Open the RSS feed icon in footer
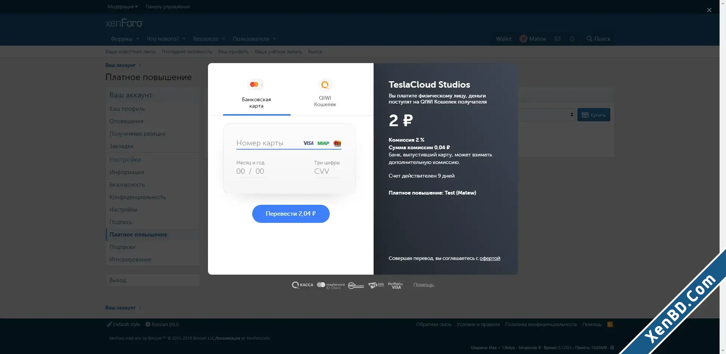 (610, 325)
